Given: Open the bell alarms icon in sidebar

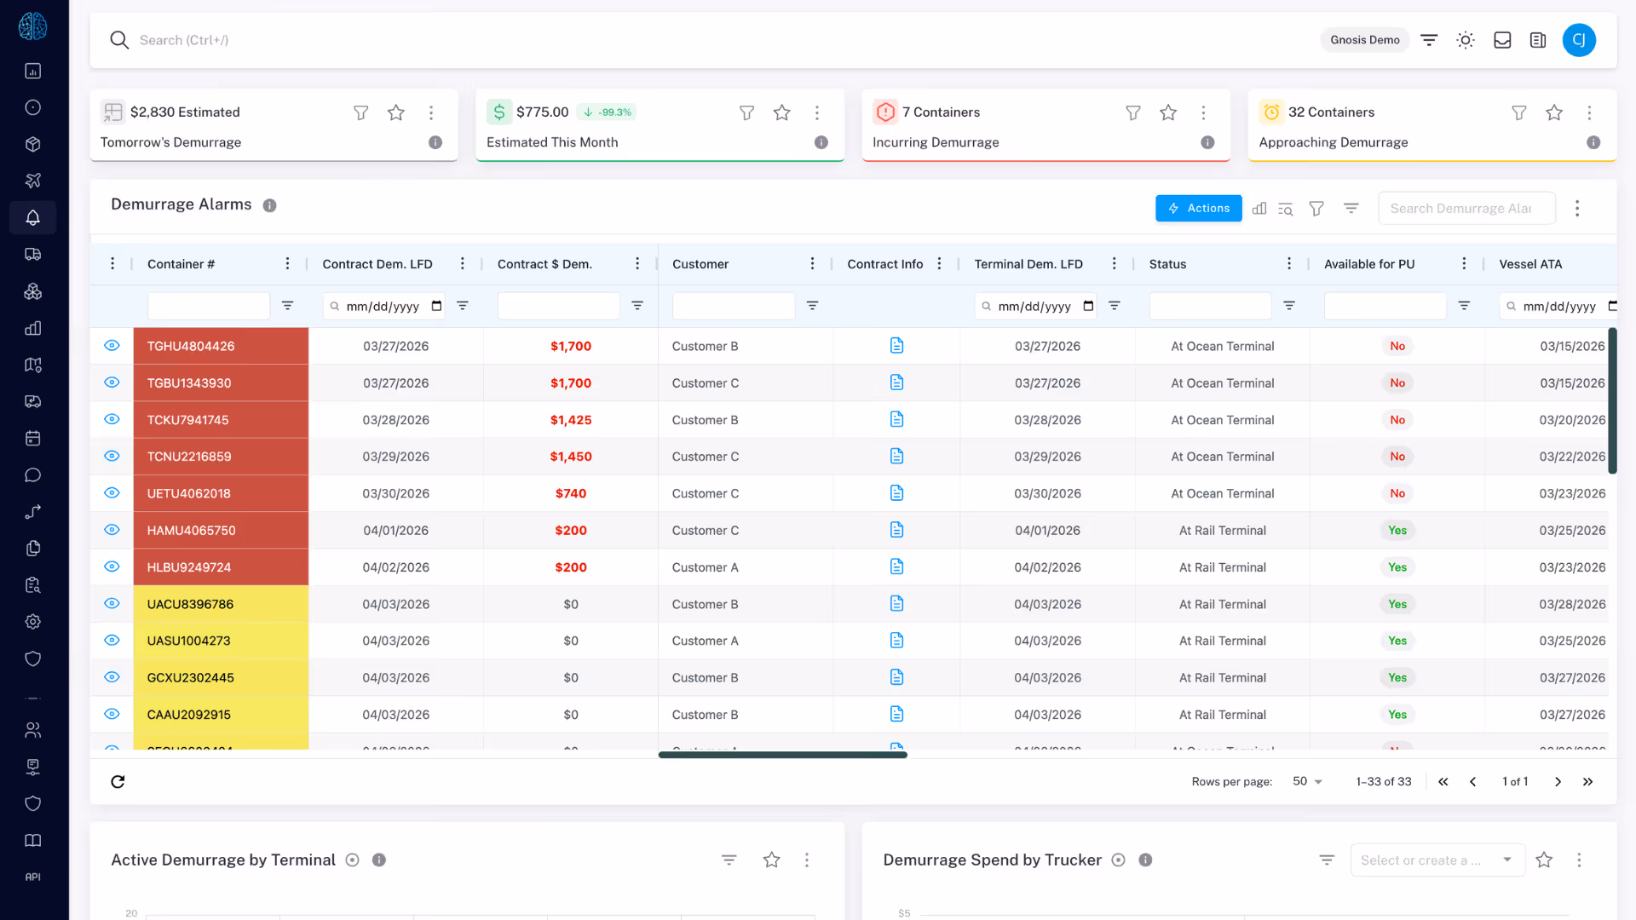Looking at the screenshot, I should coord(32,217).
